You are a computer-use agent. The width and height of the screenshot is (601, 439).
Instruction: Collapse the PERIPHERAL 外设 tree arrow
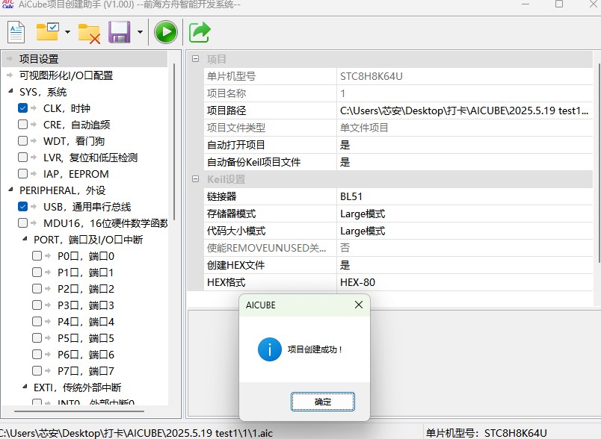(10, 190)
